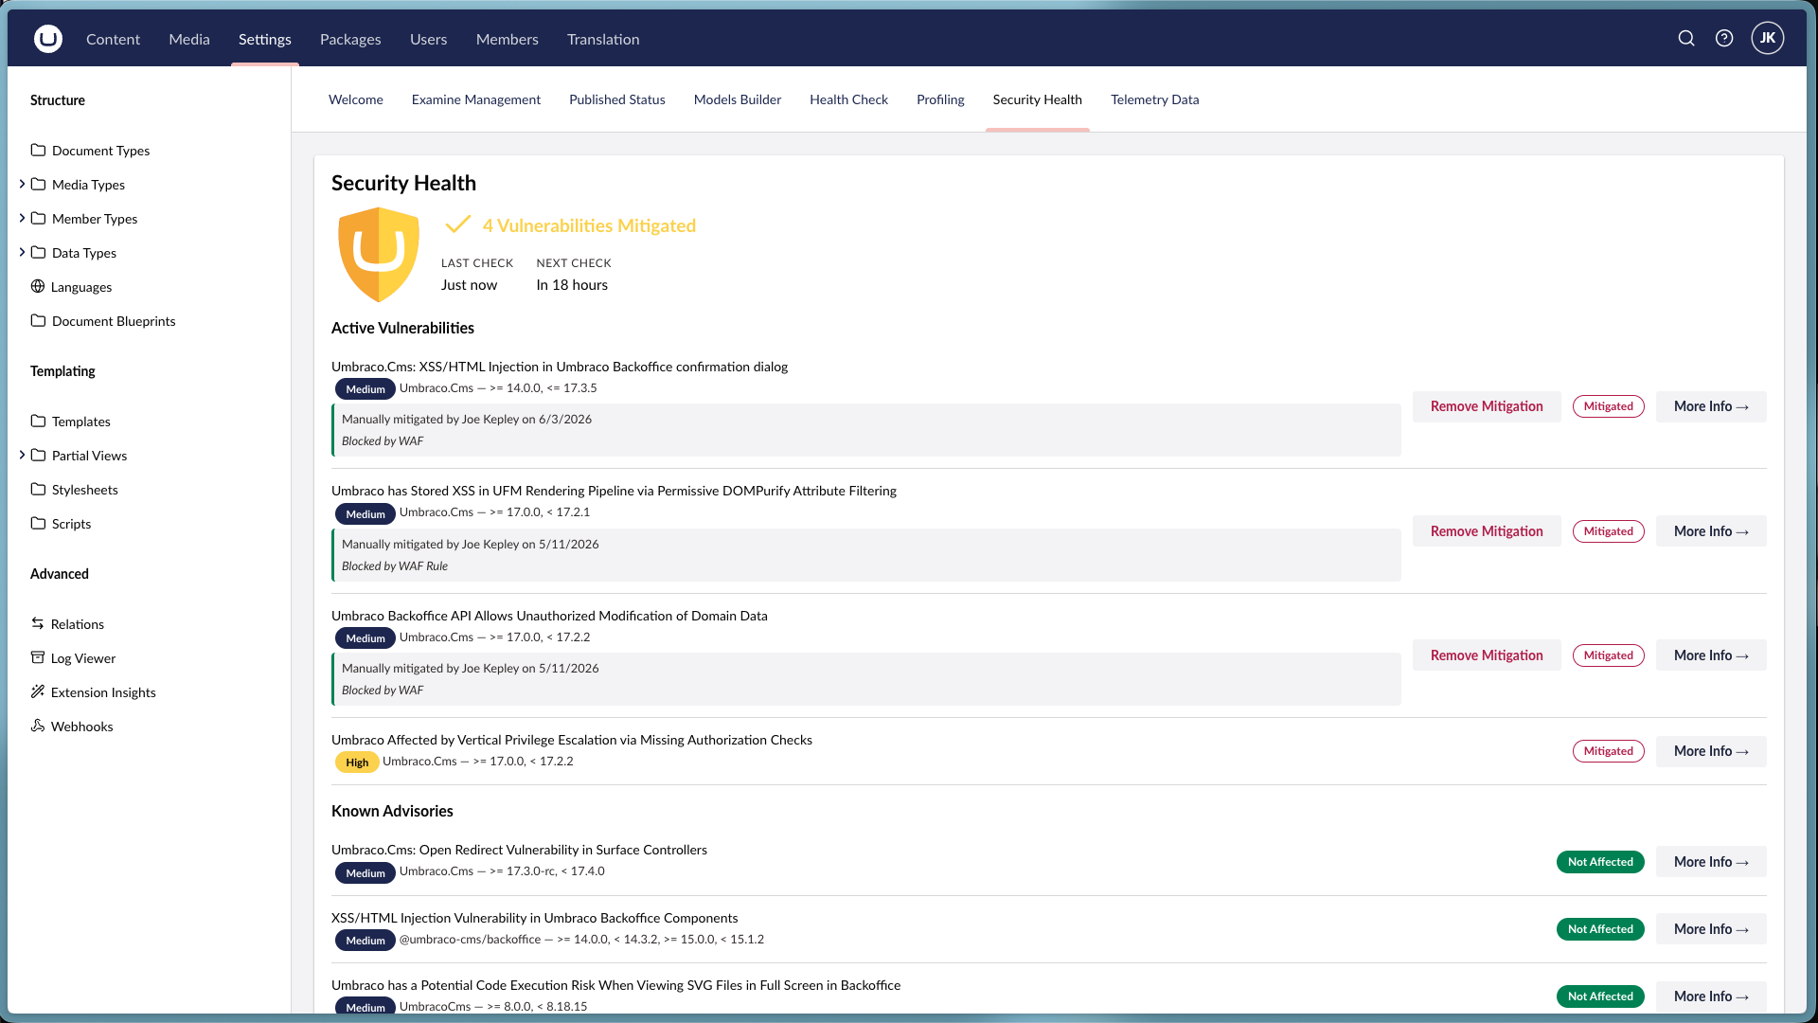
Task: Open Stylesheets in the Templating section
Action: coord(85,490)
